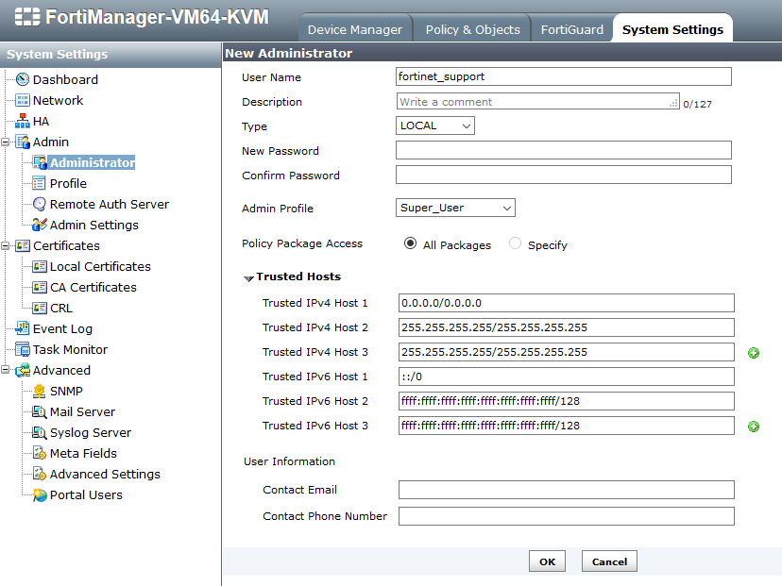Select All Packages radio button
Viewport: 782px width, 586px height.
click(x=410, y=243)
